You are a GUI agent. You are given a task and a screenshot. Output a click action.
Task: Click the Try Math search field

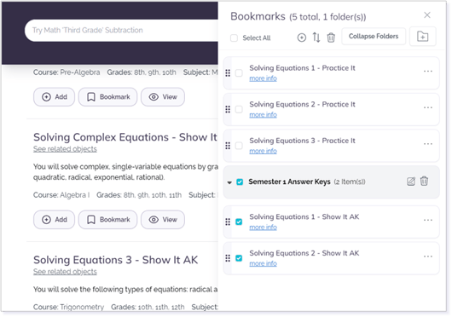point(121,30)
